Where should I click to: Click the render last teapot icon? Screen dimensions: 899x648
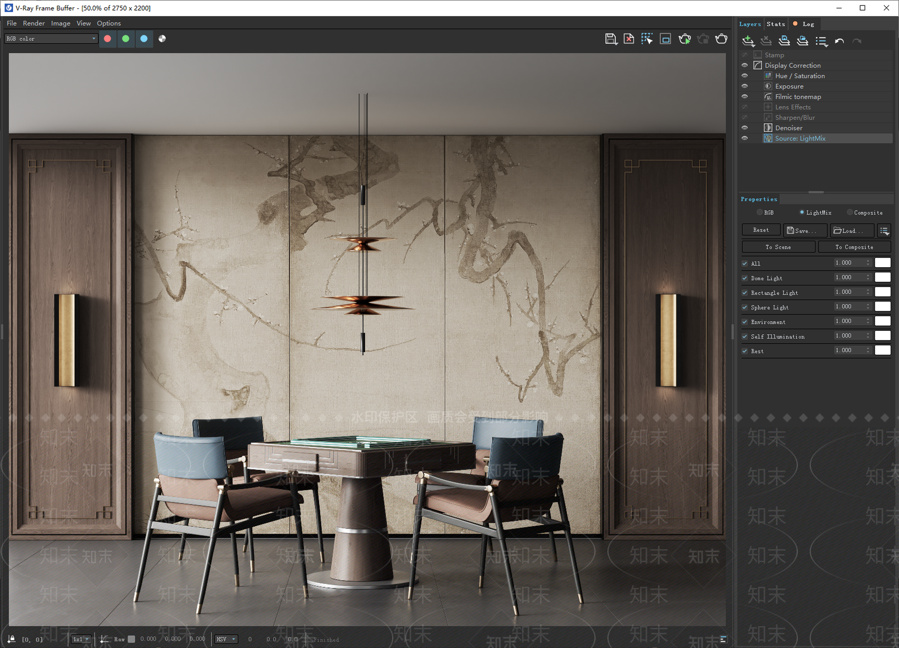[x=721, y=39]
